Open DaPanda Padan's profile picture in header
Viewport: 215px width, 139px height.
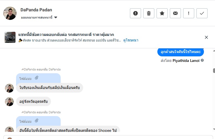click(x=10, y=13)
